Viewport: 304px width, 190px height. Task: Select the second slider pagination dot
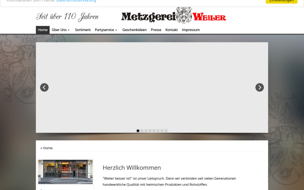click(142, 131)
